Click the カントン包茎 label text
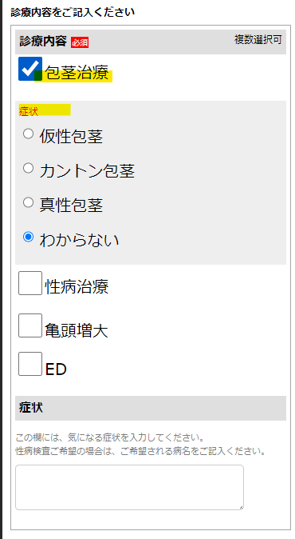 point(87,171)
